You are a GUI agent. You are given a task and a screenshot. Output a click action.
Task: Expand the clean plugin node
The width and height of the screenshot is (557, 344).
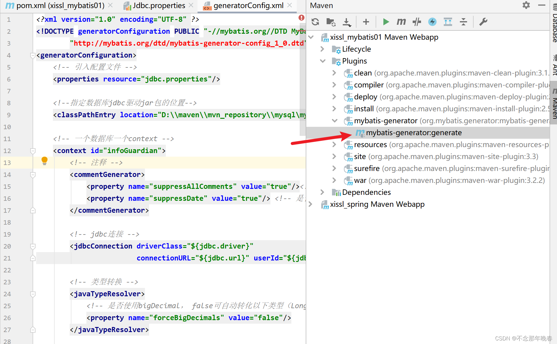(334, 73)
